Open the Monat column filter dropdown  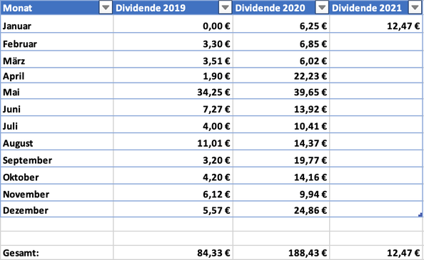click(x=106, y=8)
